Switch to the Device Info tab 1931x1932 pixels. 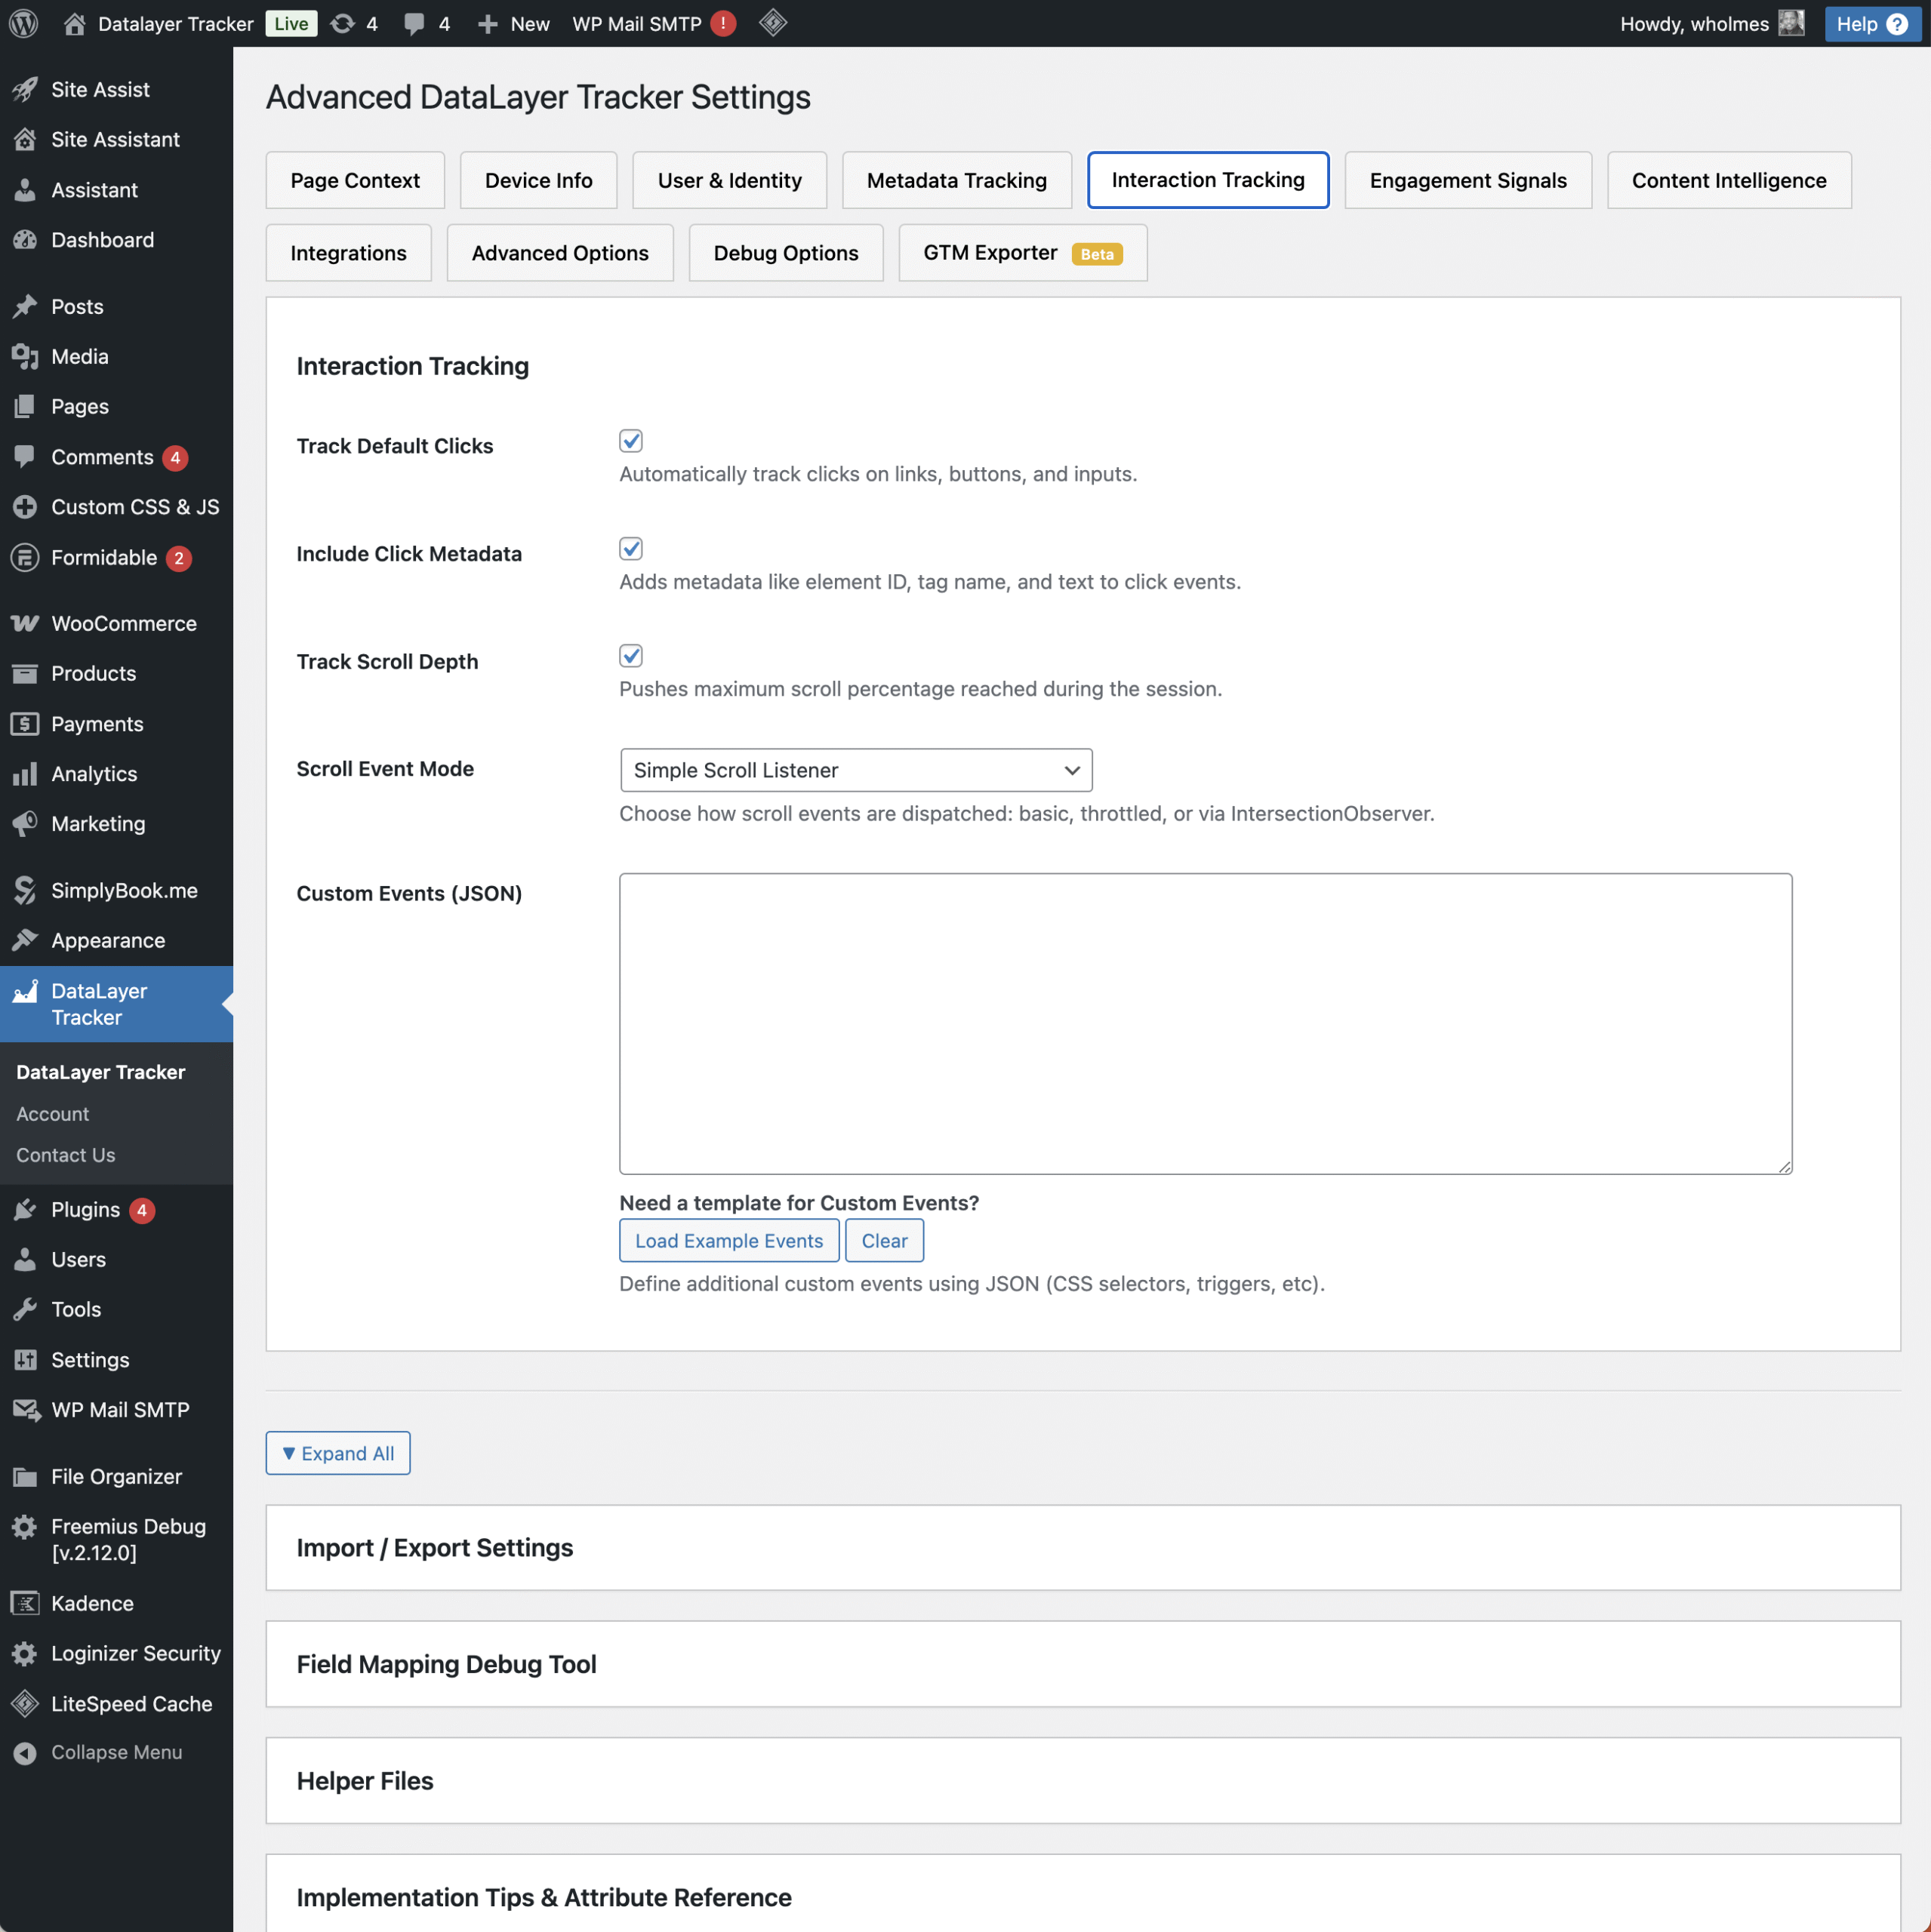538,180
